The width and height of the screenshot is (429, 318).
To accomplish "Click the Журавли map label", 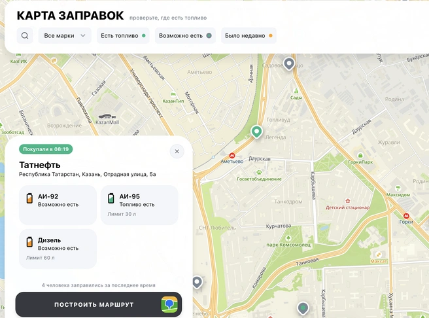I will coord(388,142).
